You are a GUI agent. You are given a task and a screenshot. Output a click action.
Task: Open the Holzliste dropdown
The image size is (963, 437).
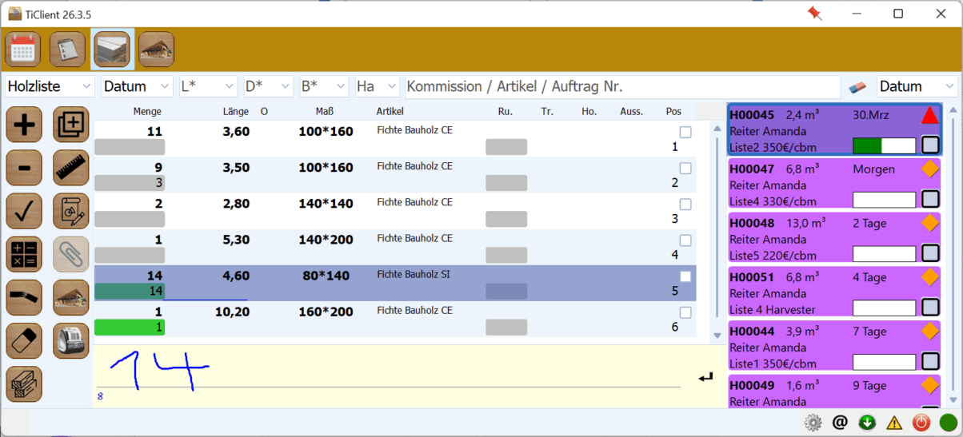[x=50, y=86]
